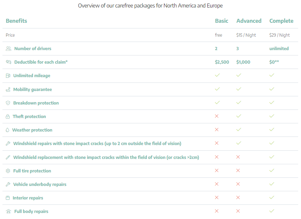Click Complete checkmark for Full tire protection
301x219 pixels.
point(272,170)
